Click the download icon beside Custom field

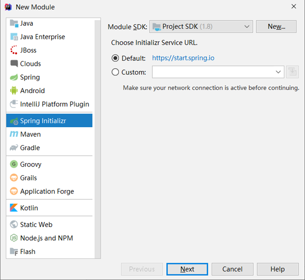pos(292,72)
